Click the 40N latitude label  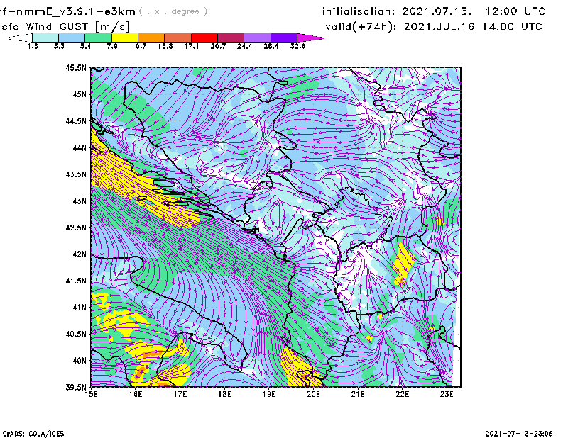pos(80,361)
